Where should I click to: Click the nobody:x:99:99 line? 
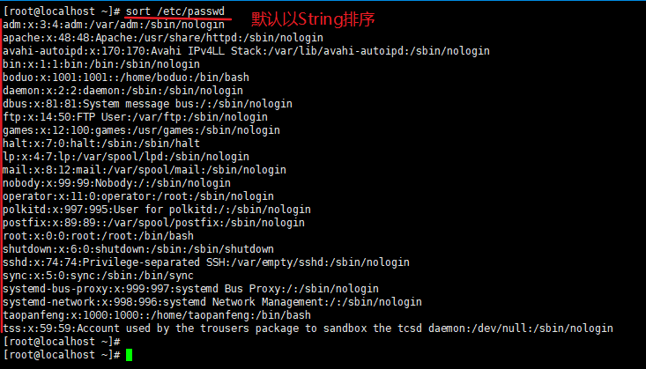pyautogui.click(x=116, y=183)
